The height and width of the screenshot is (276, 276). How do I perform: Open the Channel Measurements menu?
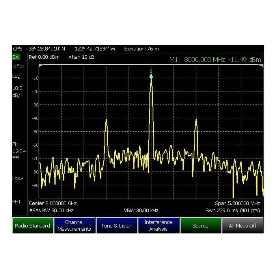[x=75, y=226]
